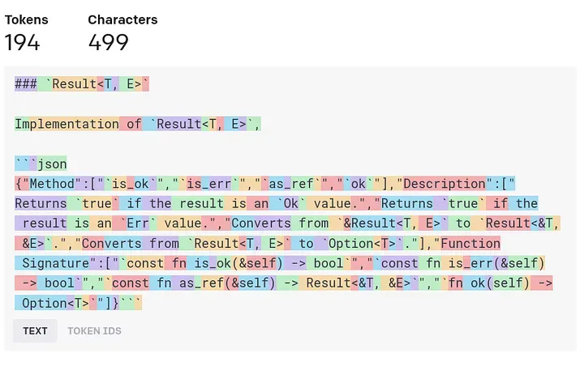Viewport: 584px width, 366px height.
Task: Click the Description key token
Action: 444,184
